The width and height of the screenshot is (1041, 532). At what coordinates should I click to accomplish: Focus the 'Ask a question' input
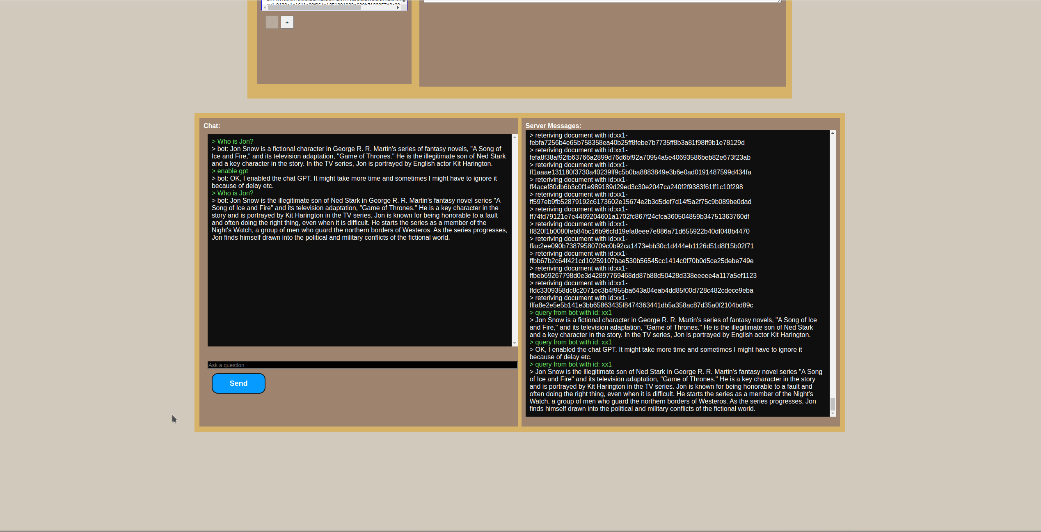(x=362, y=365)
